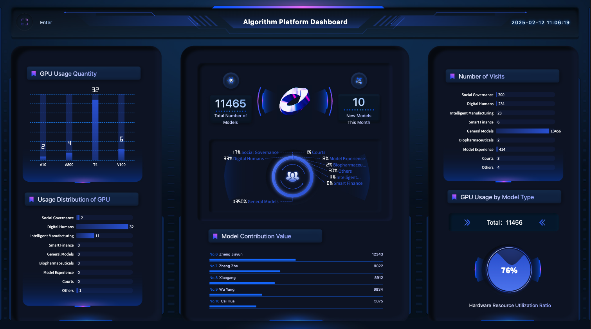
Task: Click the bookmark icon beside Number of Visits
Action: click(x=452, y=76)
